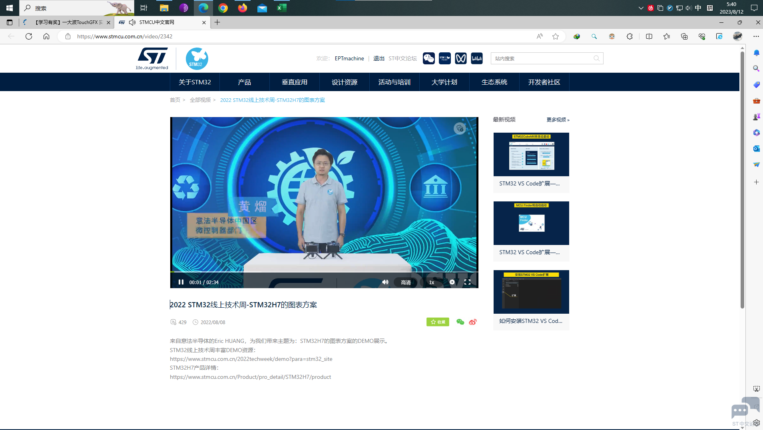Viewport: 763px width, 430px height.
Task: Refresh the current page
Action: pyautogui.click(x=29, y=36)
